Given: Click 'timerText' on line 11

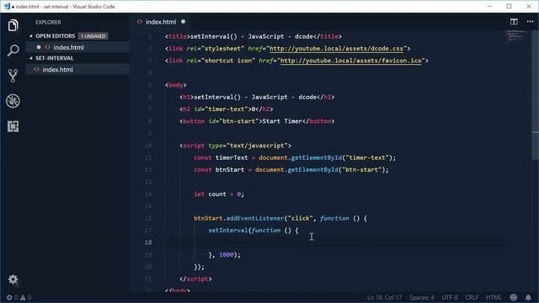Looking at the screenshot, I should point(232,157).
